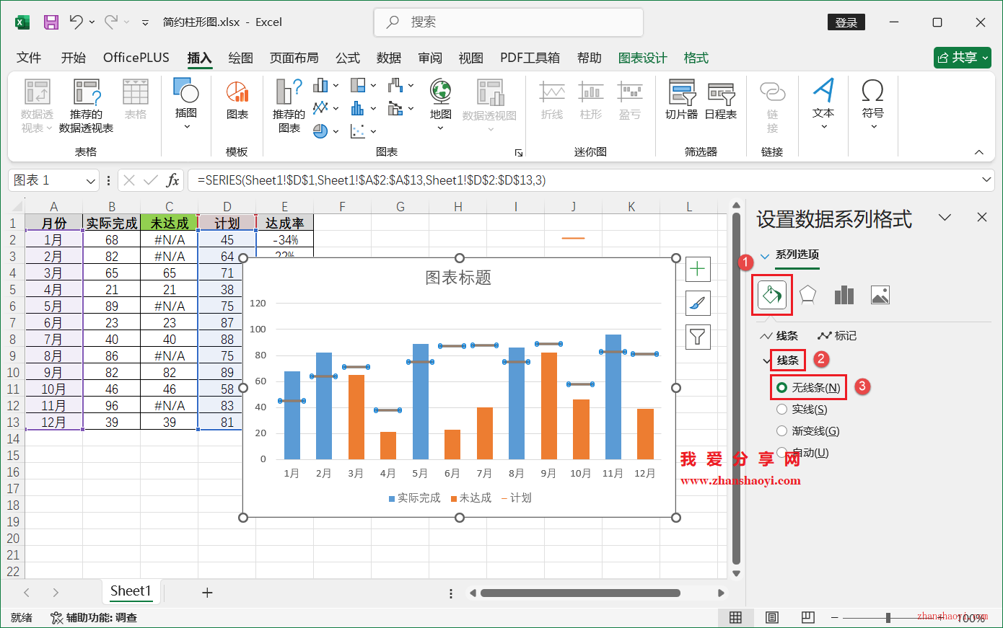Choose the 实线 solid line option

[x=808, y=408]
